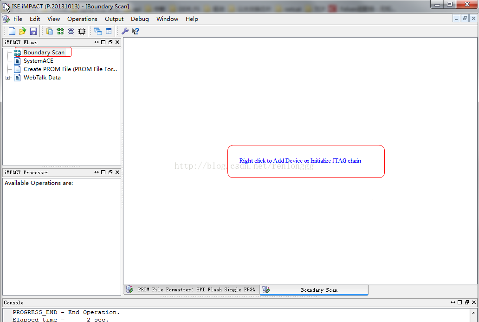Open the Help menu

192,19
